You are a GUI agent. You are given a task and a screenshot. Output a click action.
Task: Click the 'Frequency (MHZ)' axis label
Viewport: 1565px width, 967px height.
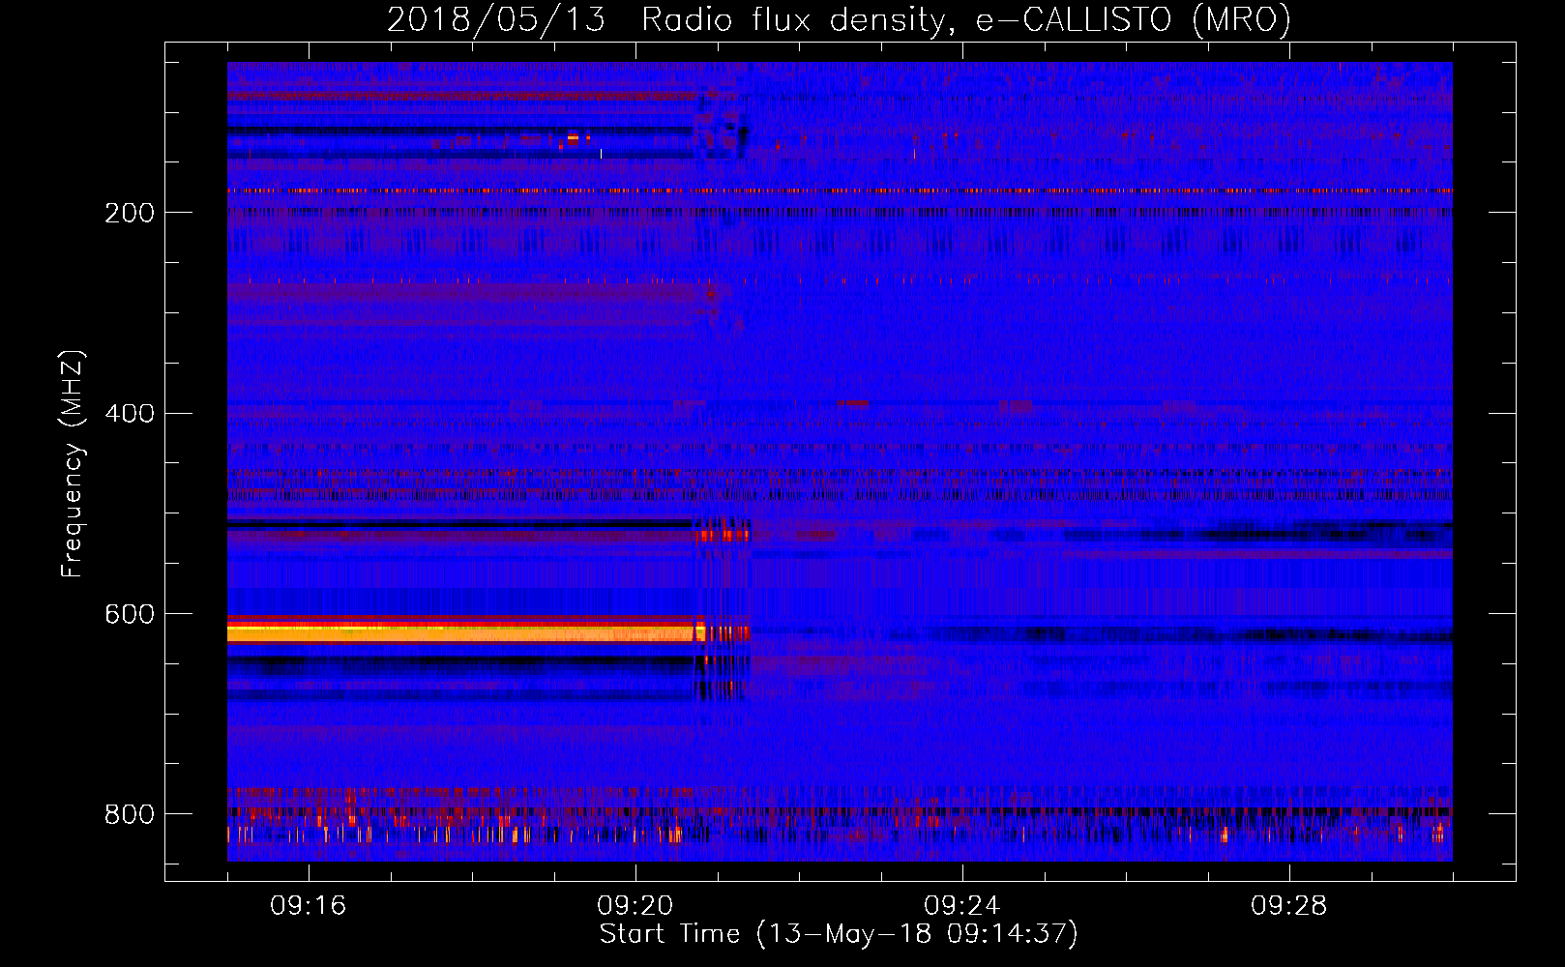pos(73,464)
